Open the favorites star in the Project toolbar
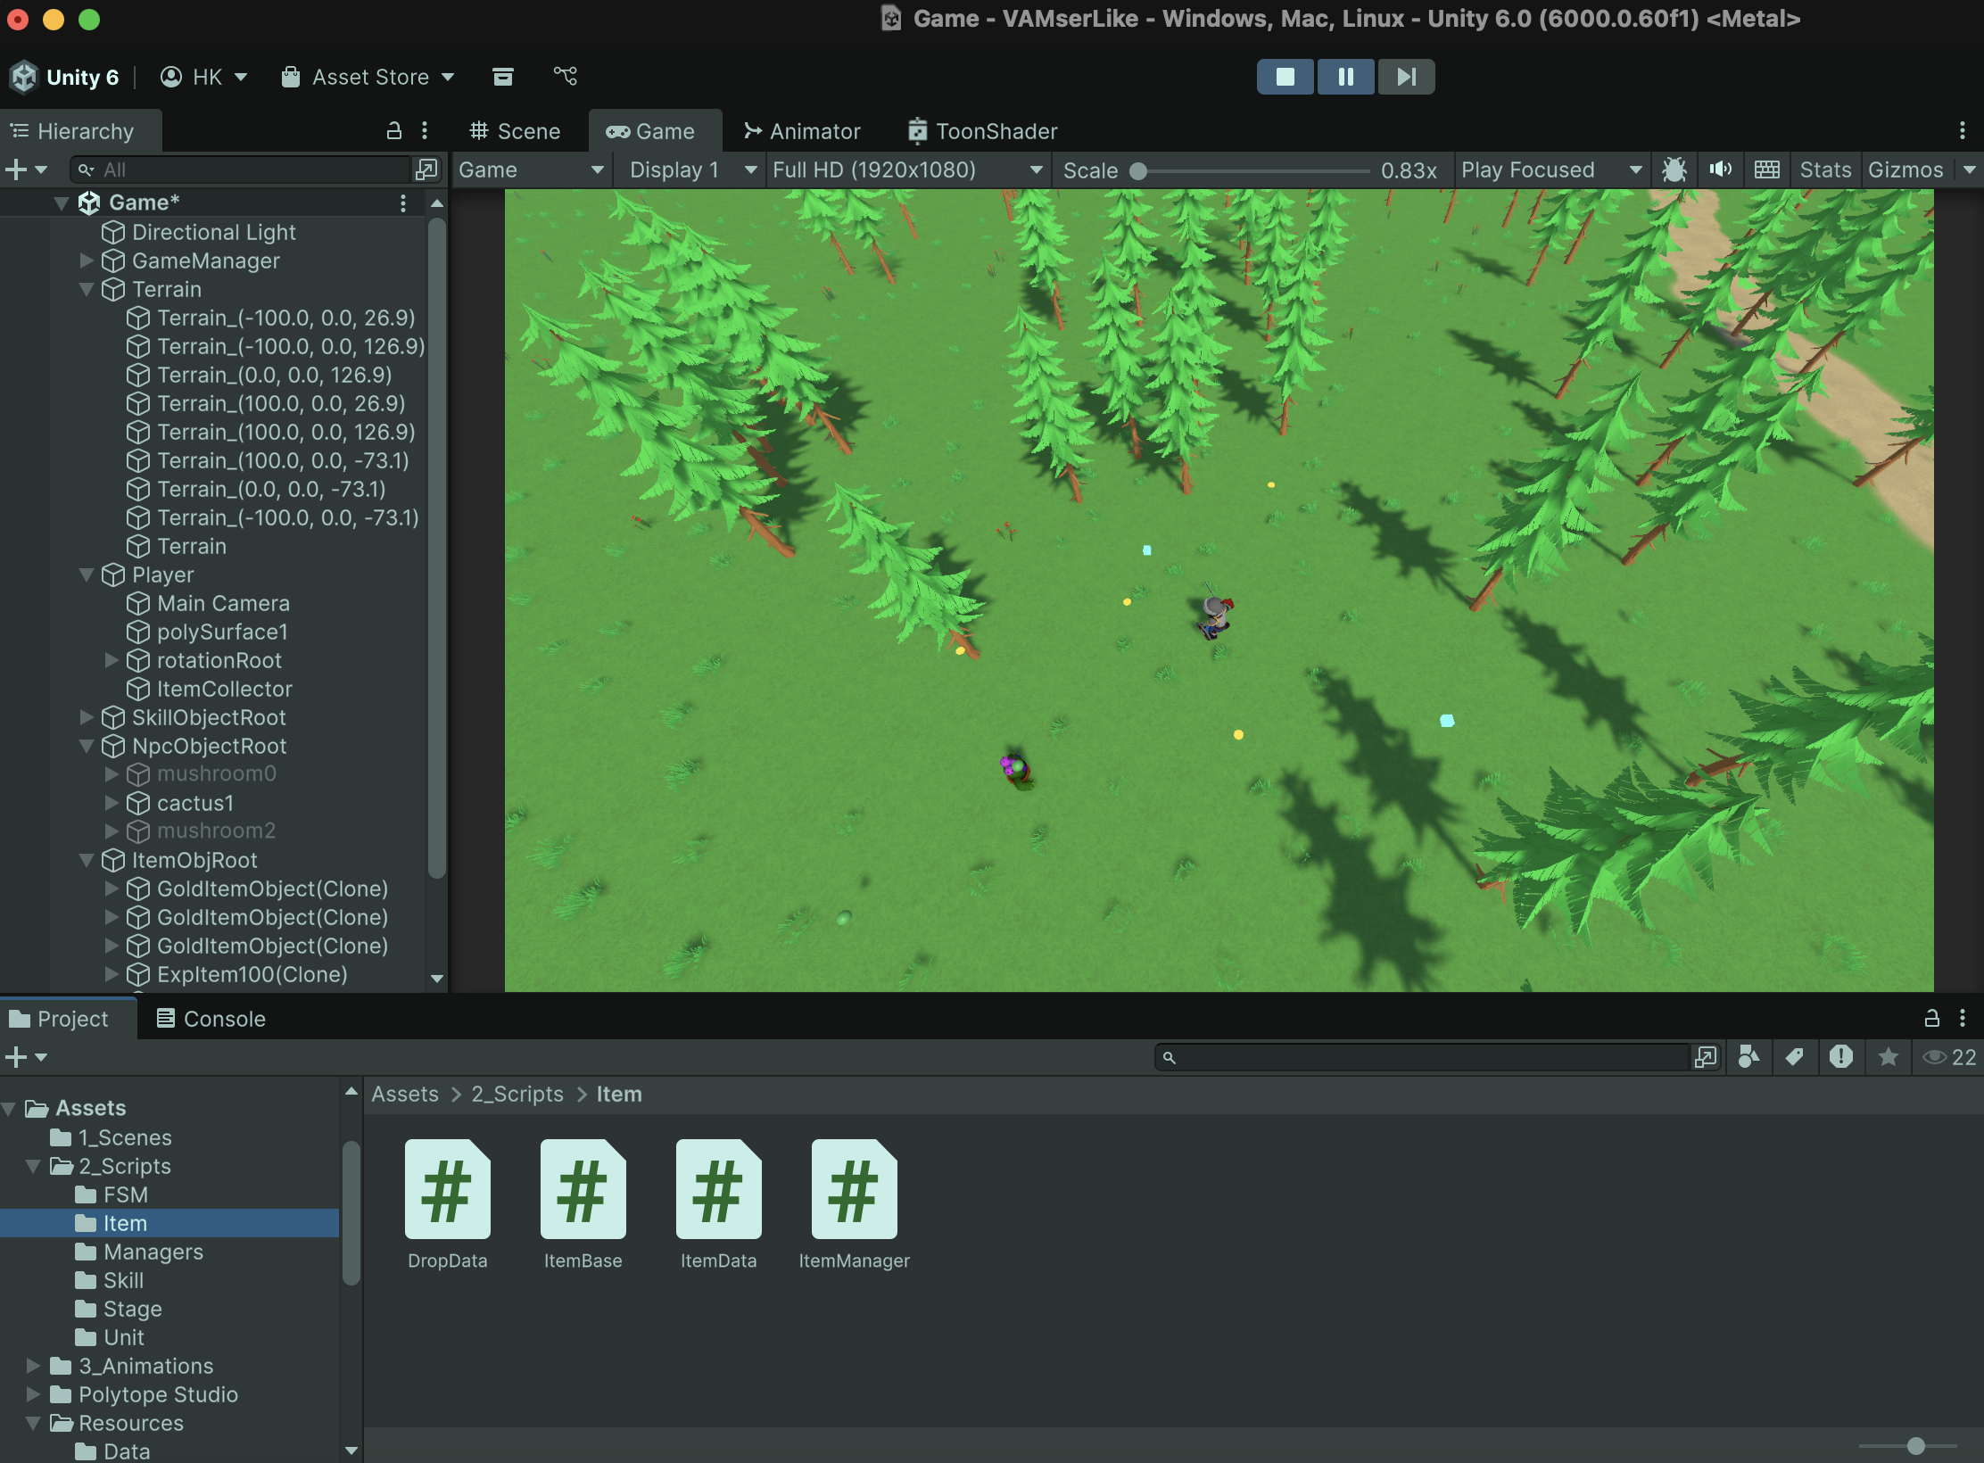The image size is (1984, 1463). pos(1888,1057)
